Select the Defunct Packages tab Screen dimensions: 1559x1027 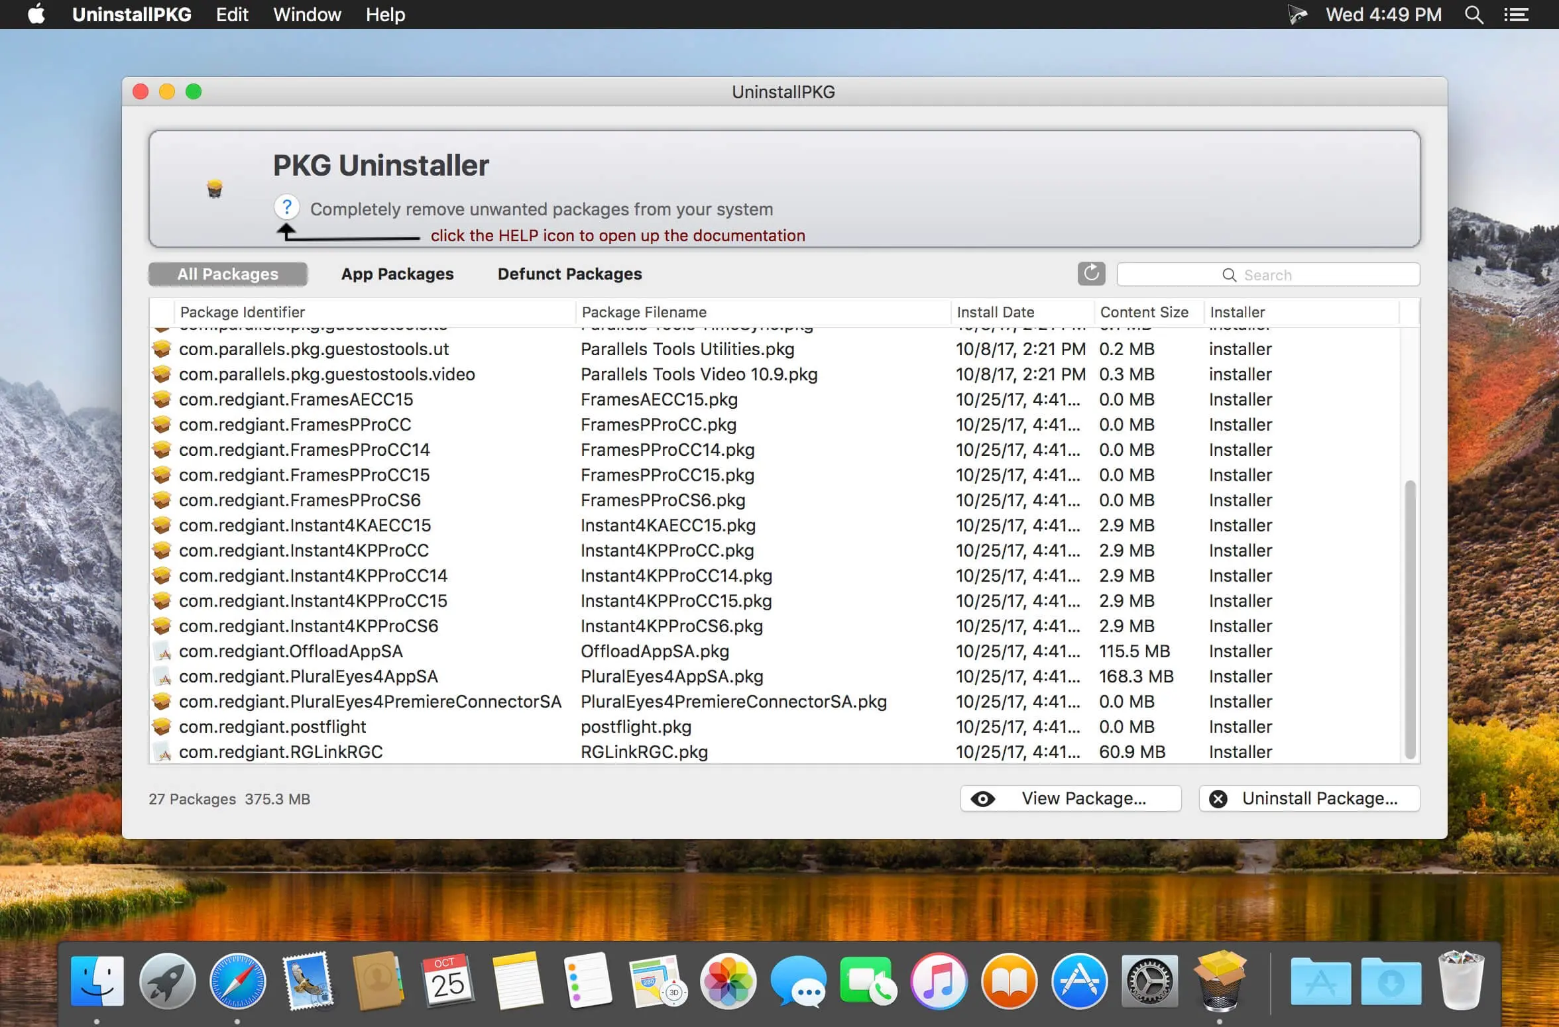570,273
